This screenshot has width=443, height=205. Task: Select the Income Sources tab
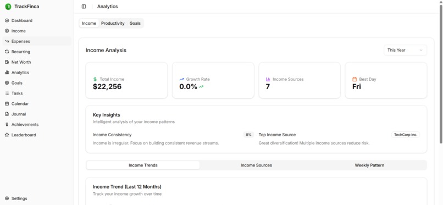[256, 165]
